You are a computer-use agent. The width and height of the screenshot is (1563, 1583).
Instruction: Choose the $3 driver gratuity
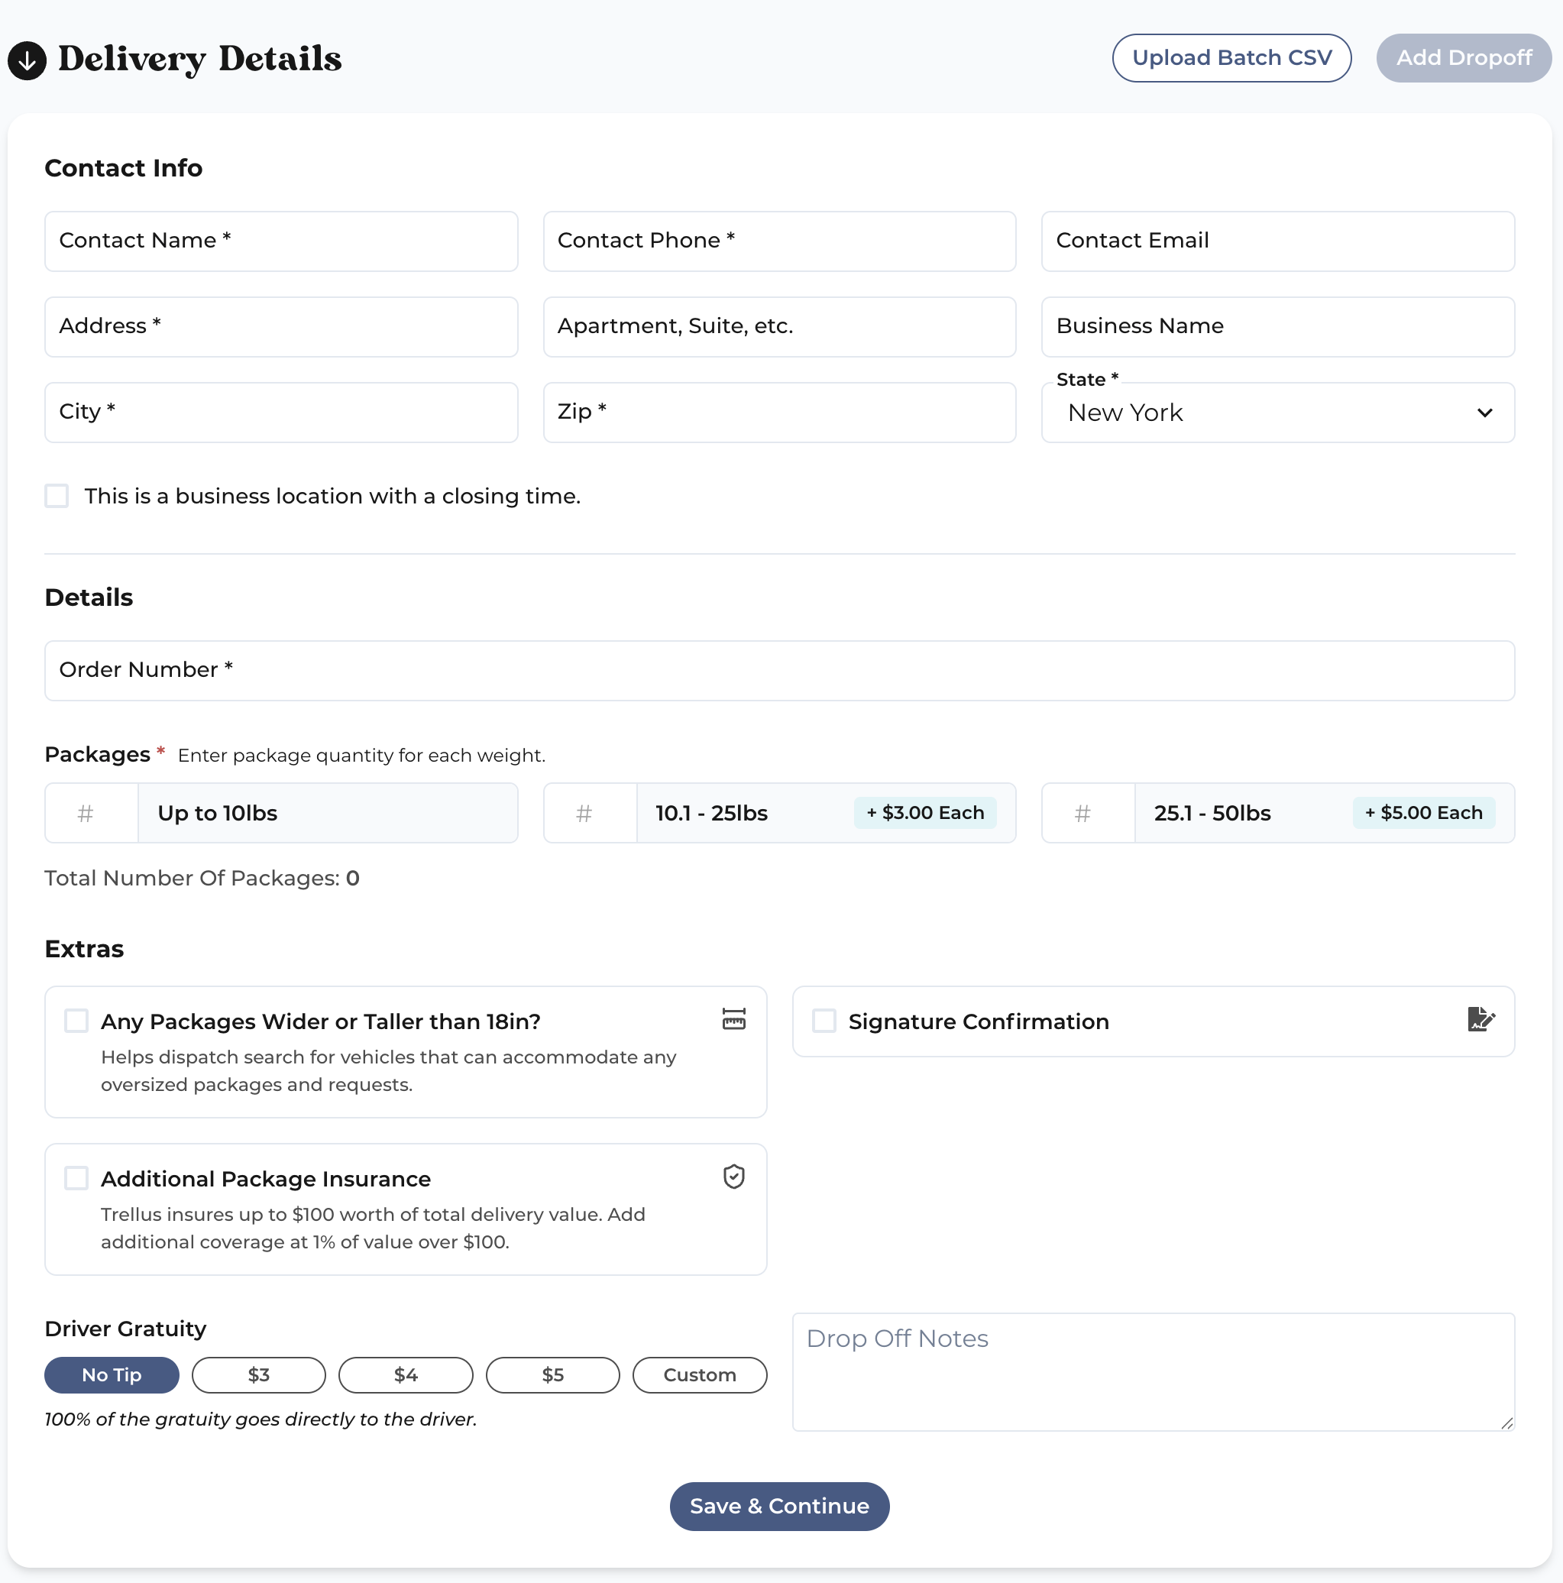point(259,1375)
